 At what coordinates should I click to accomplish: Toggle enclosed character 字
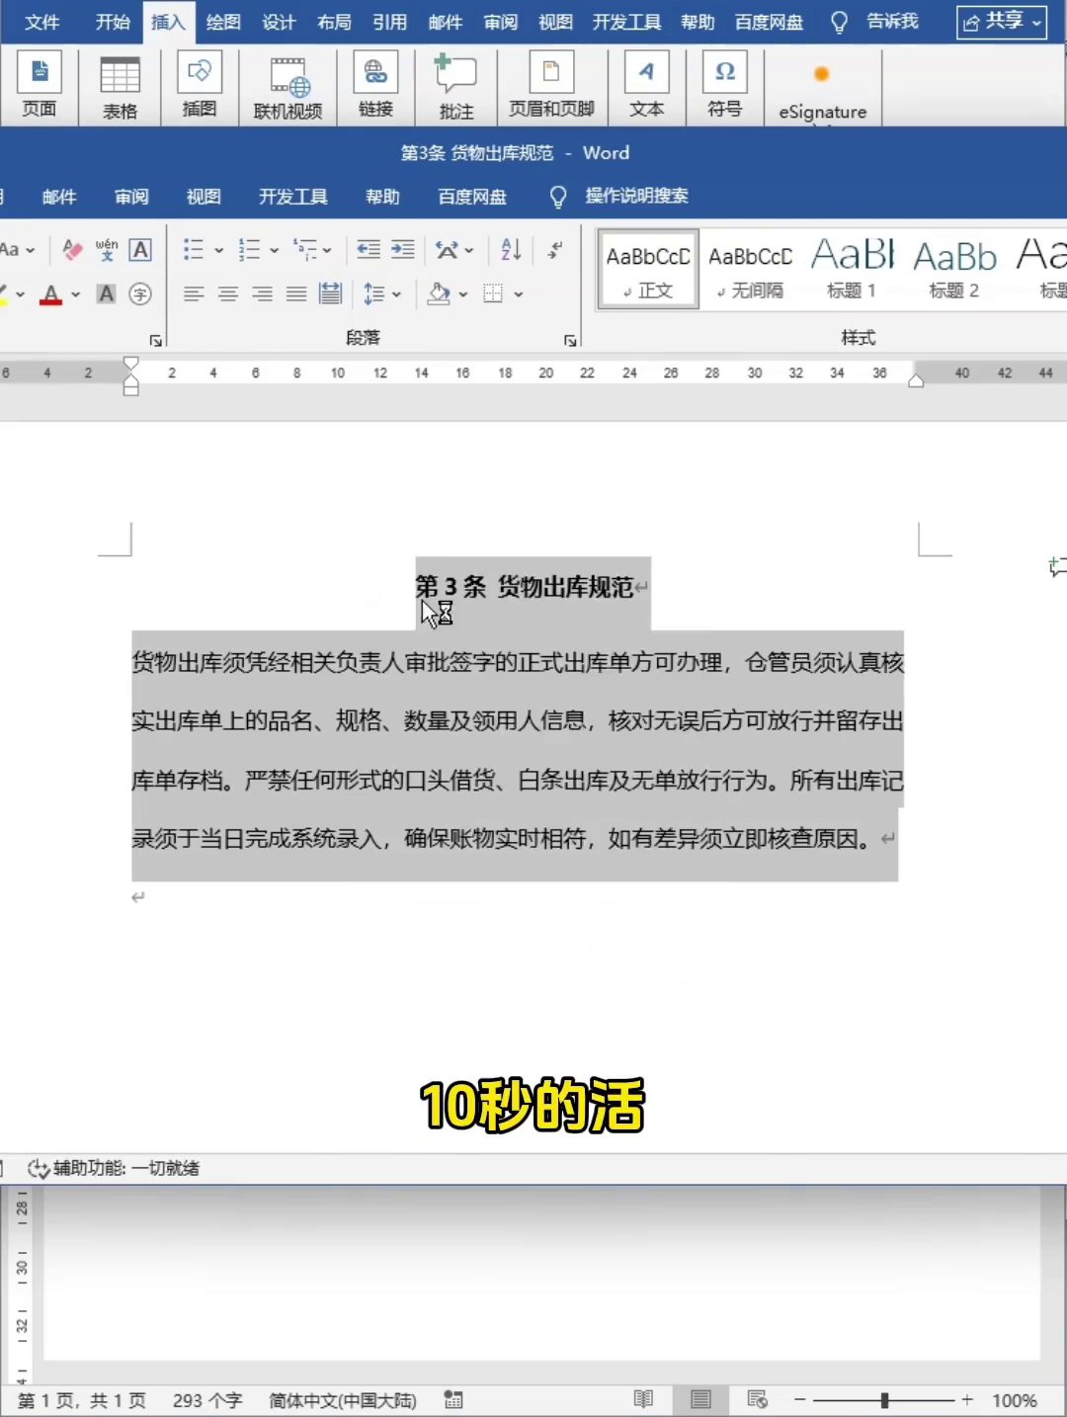coord(140,293)
